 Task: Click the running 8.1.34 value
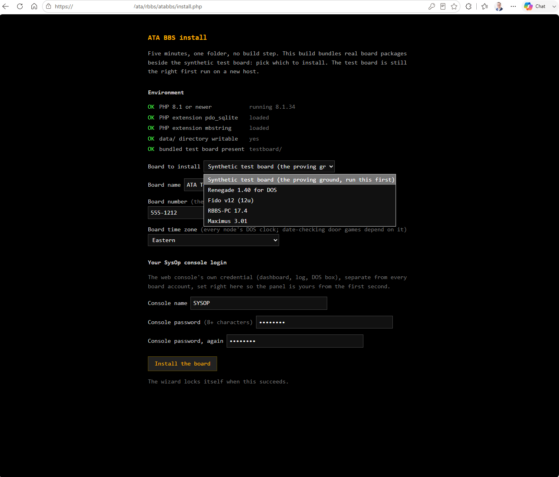272,107
